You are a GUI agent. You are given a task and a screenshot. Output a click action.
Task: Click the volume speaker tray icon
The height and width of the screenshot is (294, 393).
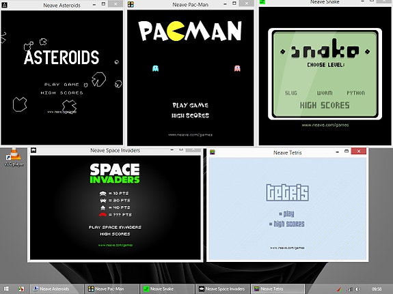[x=357, y=289]
